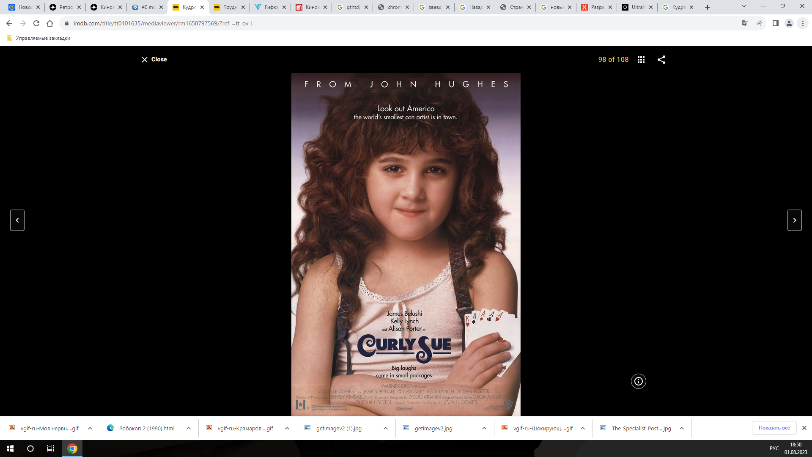Switch to the 'chrom' tab

point(393,7)
